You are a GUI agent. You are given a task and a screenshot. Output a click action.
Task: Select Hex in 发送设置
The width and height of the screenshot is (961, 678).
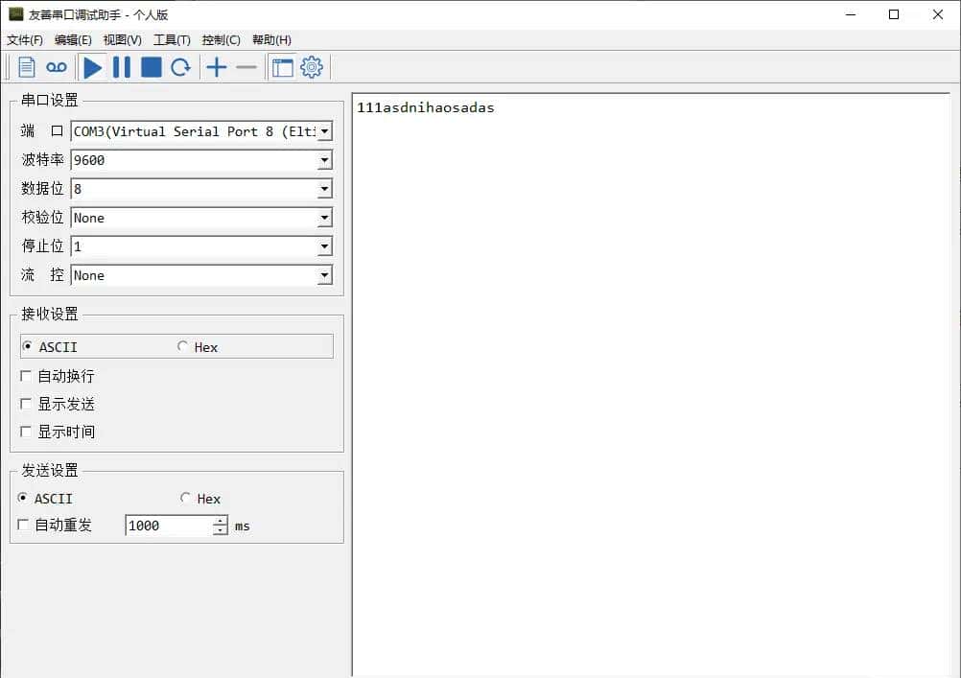[x=200, y=499]
